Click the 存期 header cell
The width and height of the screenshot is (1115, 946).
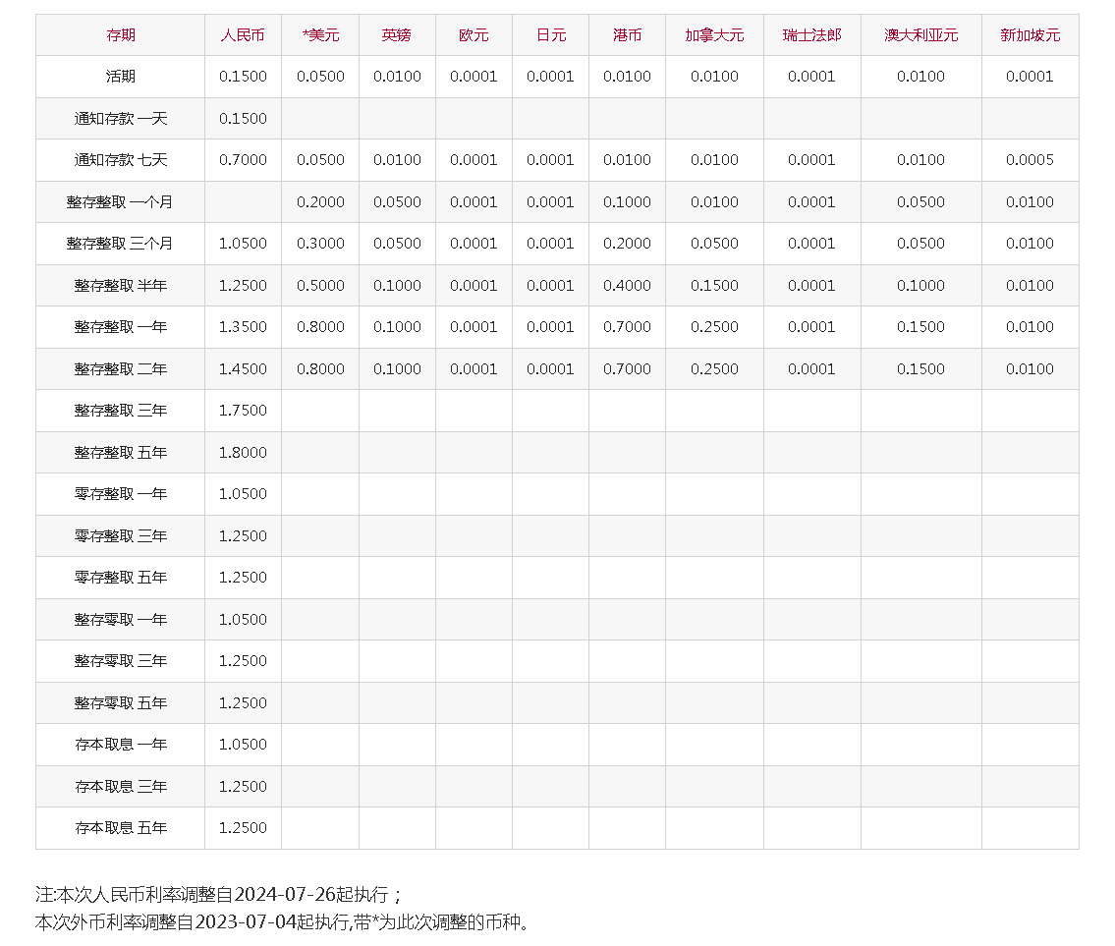(x=120, y=35)
